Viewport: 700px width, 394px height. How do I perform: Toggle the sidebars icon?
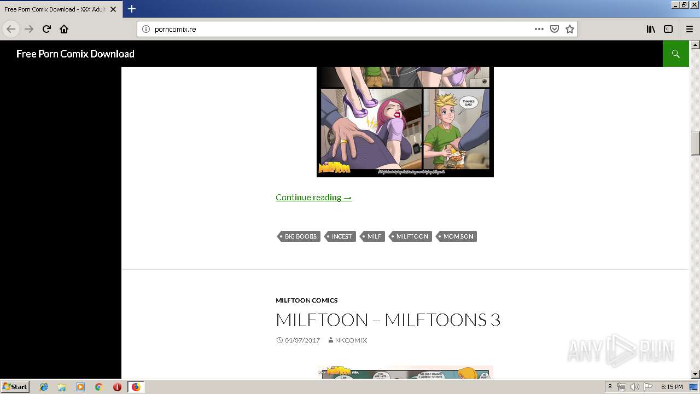pyautogui.click(x=668, y=29)
